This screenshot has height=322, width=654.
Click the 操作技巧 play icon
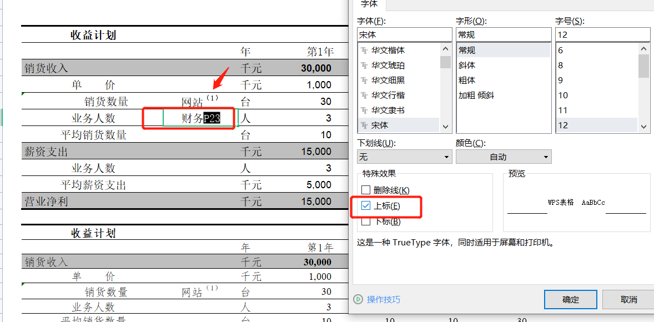coord(358,299)
